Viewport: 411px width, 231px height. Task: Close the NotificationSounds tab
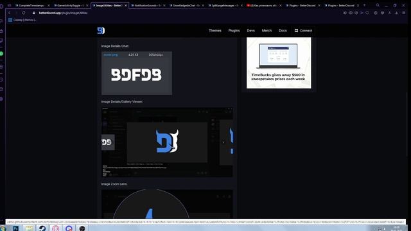pos(164,6)
